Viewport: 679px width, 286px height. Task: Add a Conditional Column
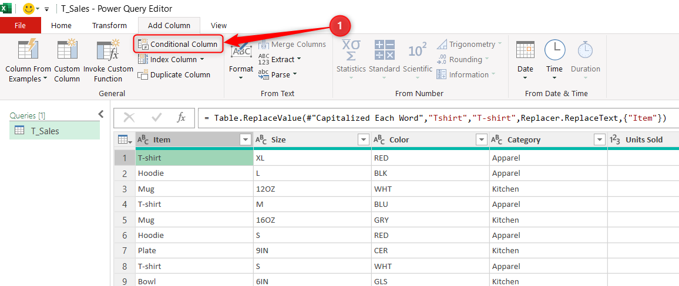[x=177, y=44]
